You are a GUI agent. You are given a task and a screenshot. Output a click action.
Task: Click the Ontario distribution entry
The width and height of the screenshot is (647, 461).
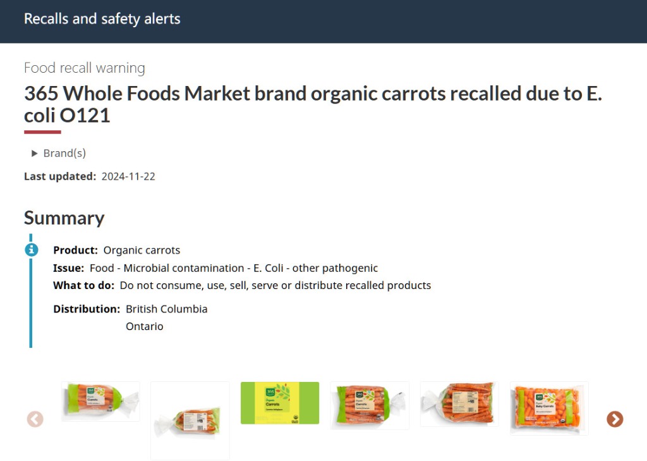click(144, 326)
